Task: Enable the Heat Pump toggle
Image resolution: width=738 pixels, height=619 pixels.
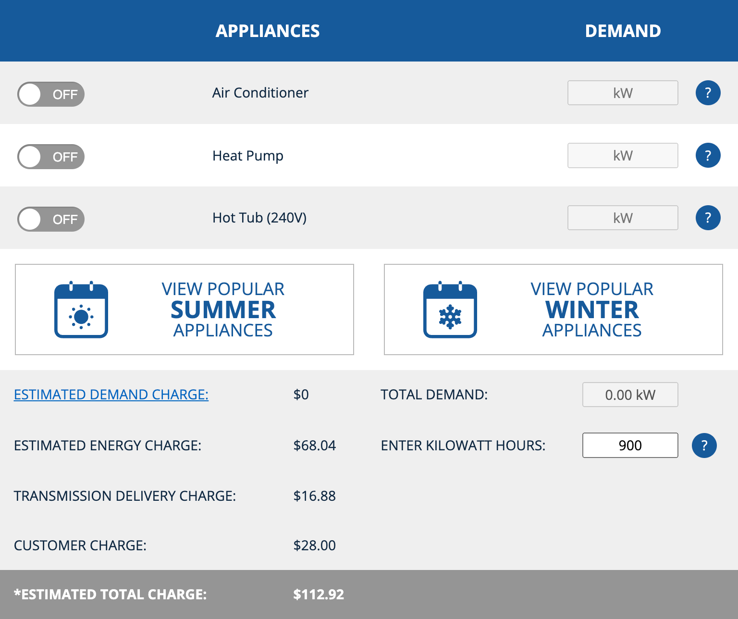Action: click(x=50, y=157)
